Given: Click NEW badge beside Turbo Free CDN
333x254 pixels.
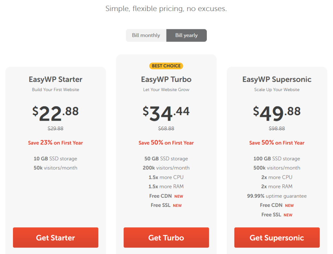Looking at the screenshot, I should click(179, 196).
